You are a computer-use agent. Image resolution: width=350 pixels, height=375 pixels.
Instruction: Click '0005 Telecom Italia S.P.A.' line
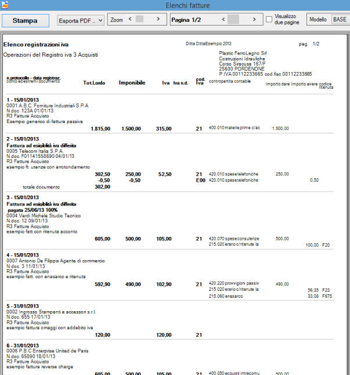click(35, 151)
